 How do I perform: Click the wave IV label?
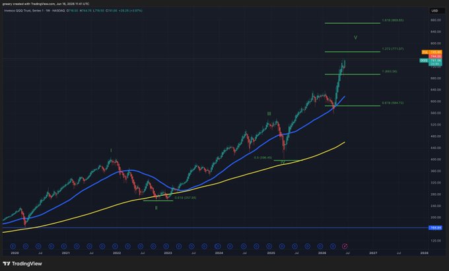coord(283,162)
